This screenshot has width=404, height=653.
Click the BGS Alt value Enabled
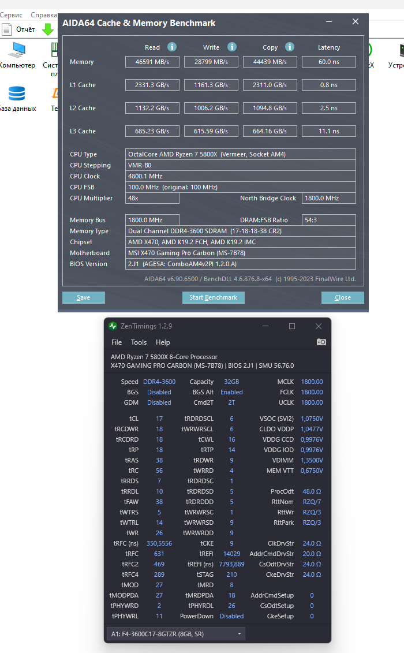click(231, 392)
